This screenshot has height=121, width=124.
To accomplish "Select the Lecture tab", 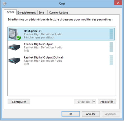I will click(10, 12).
